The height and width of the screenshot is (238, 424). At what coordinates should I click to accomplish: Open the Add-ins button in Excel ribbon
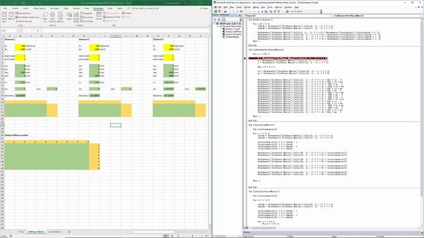click(x=45, y=17)
